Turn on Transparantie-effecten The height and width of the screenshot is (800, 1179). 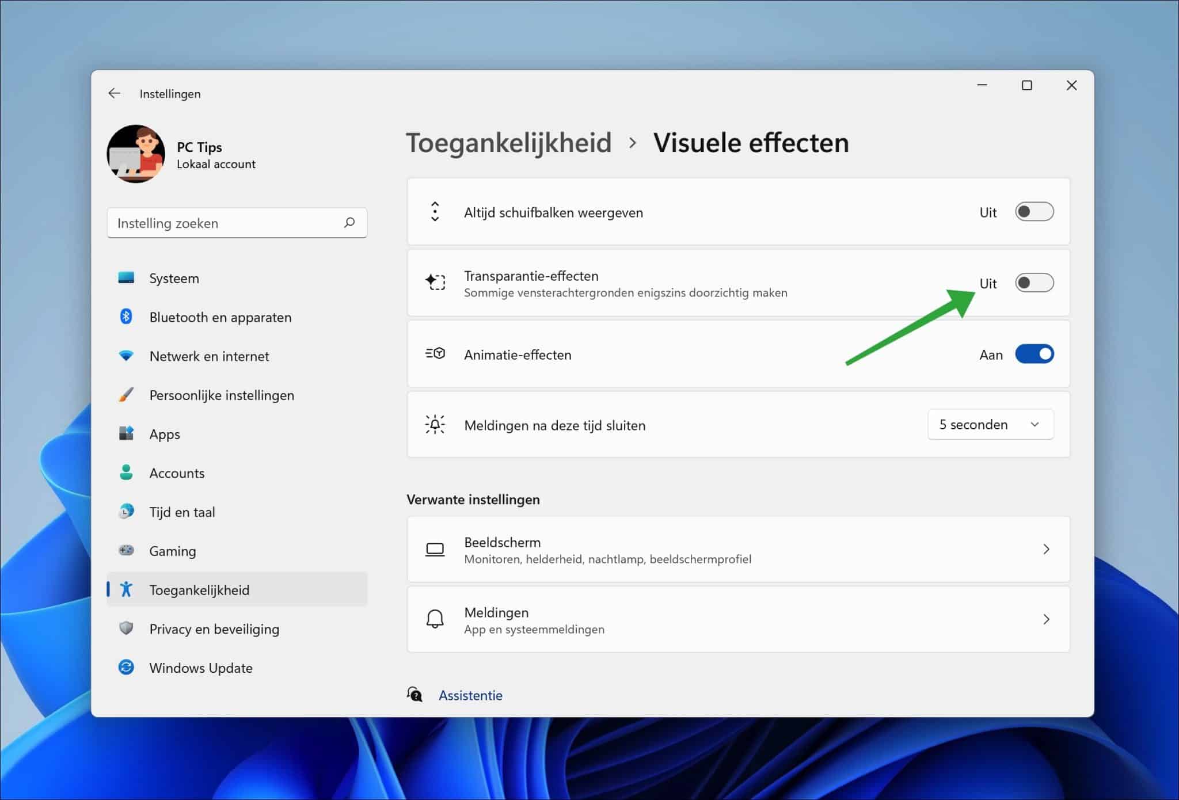pyautogui.click(x=1034, y=283)
